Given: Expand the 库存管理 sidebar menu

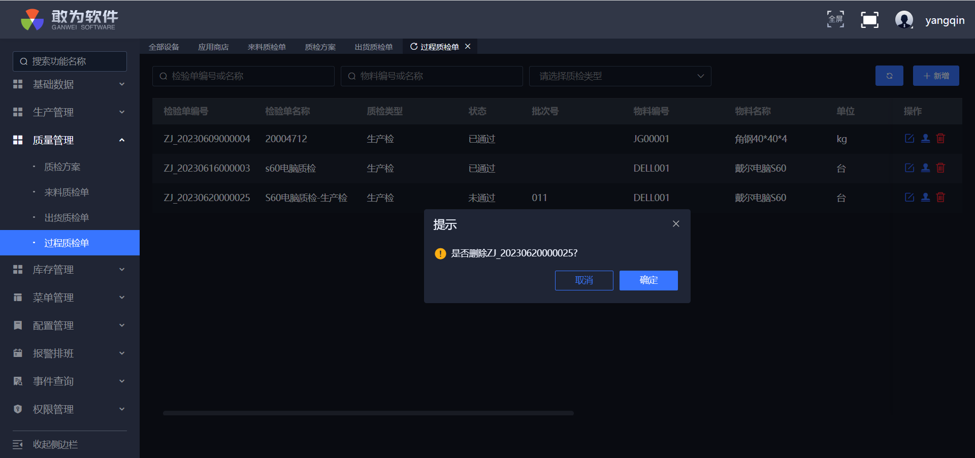Looking at the screenshot, I should pyautogui.click(x=70, y=270).
